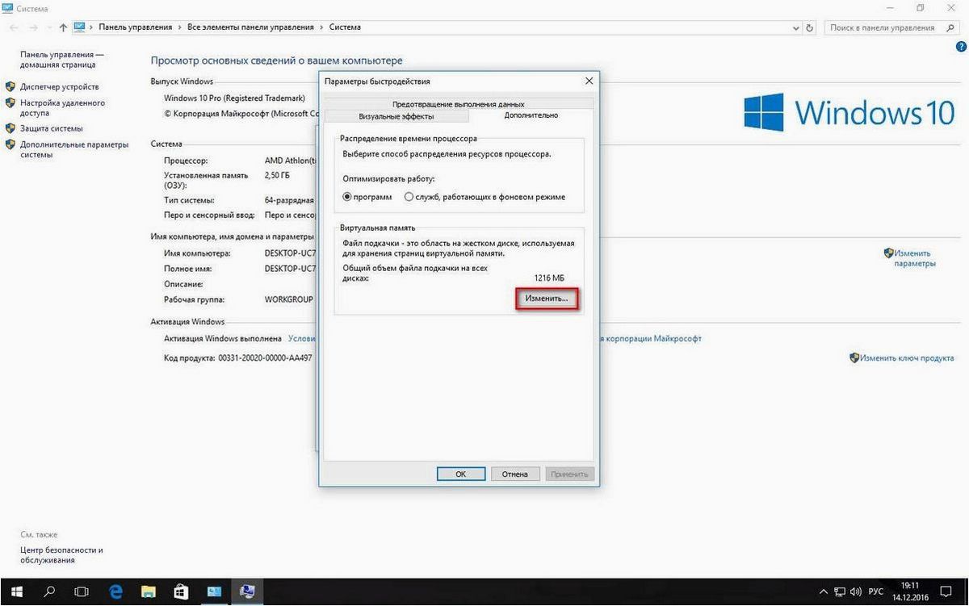Click the Windows Start button

(x=16, y=592)
